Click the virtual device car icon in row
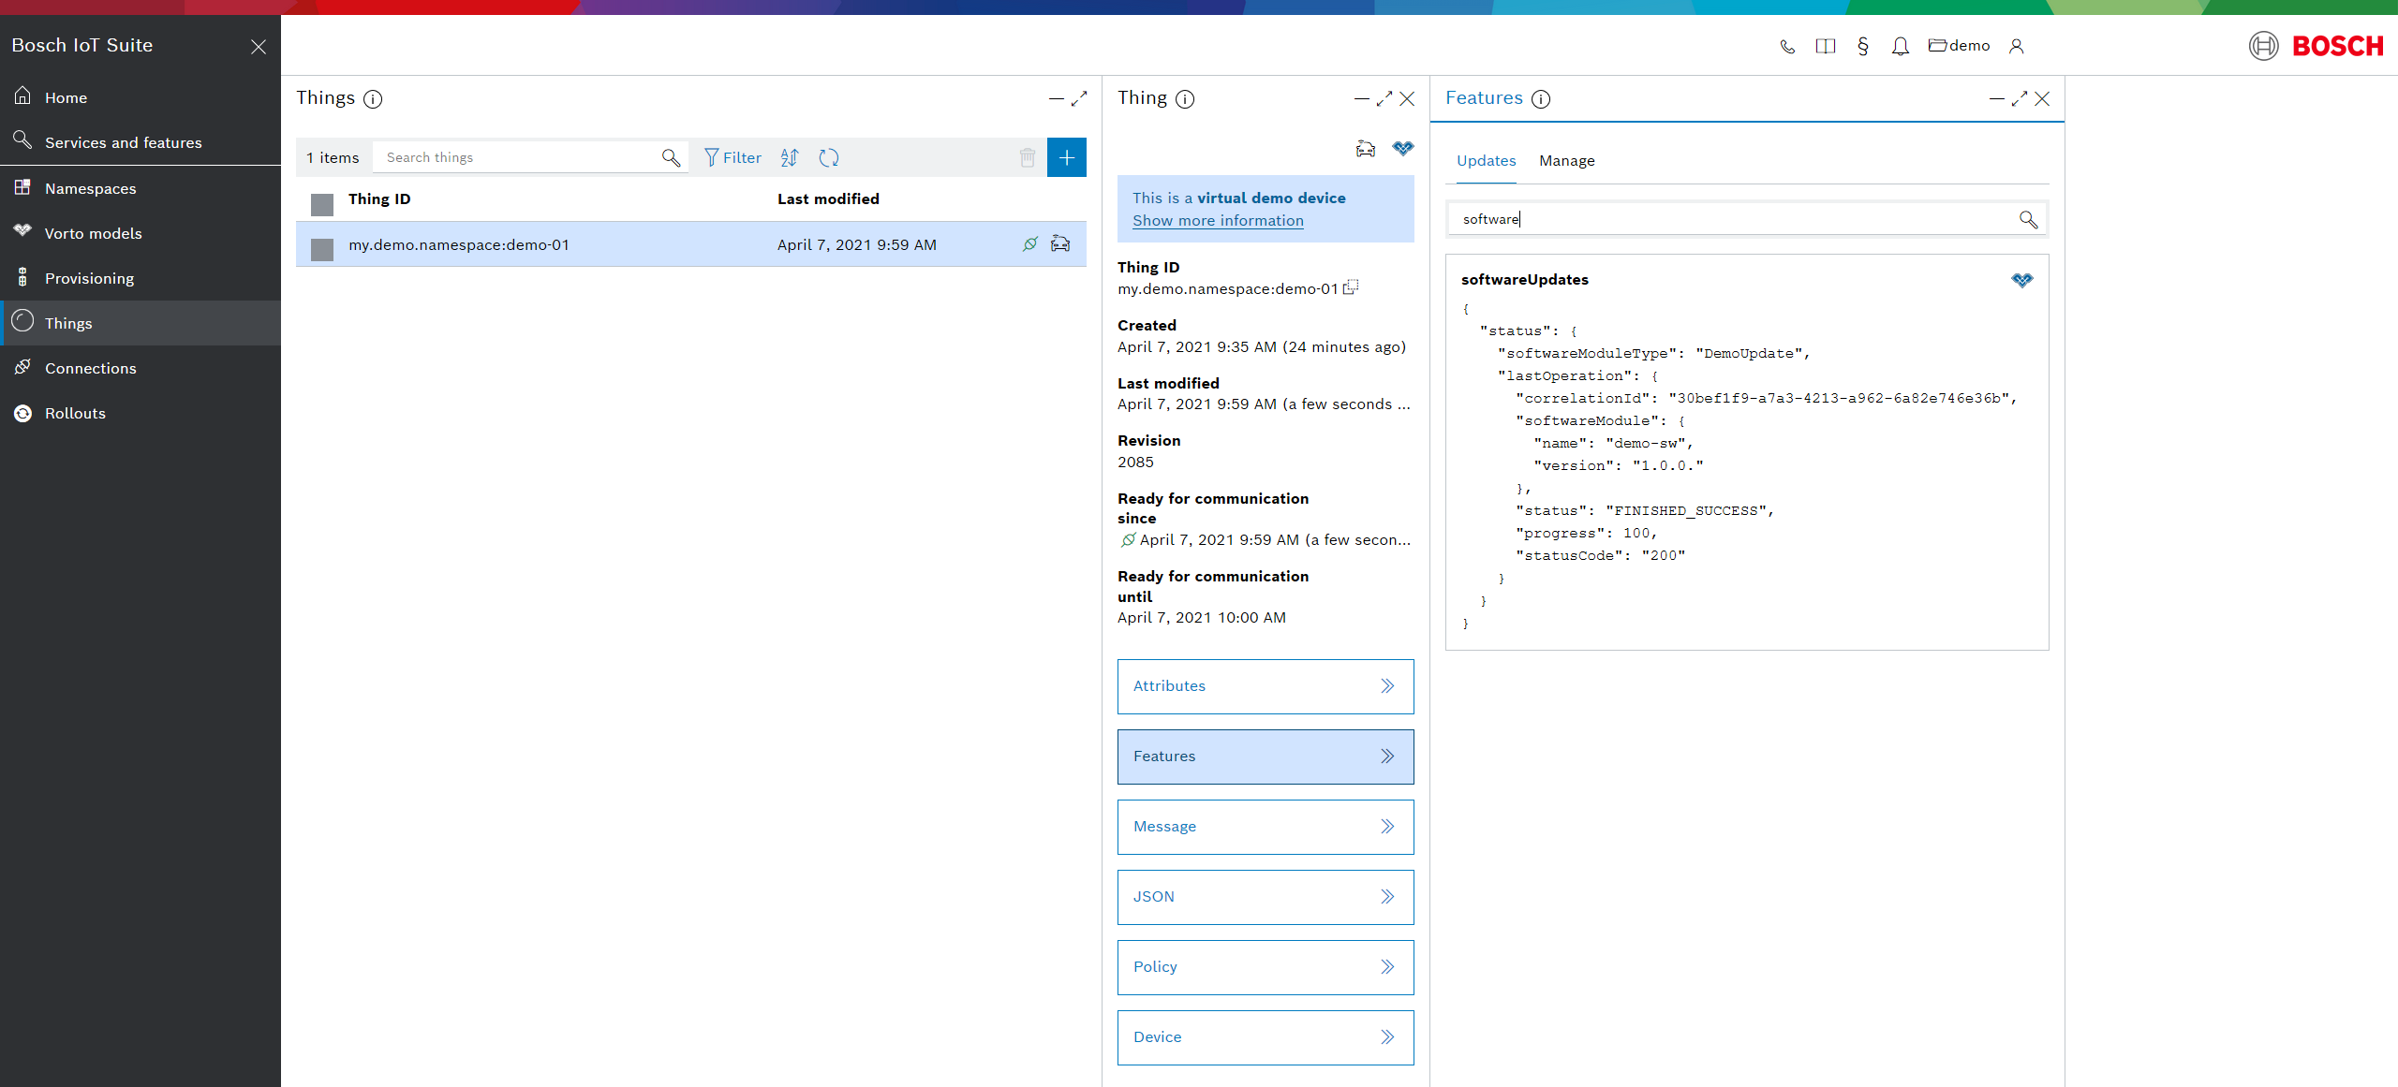 pyautogui.click(x=1060, y=244)
